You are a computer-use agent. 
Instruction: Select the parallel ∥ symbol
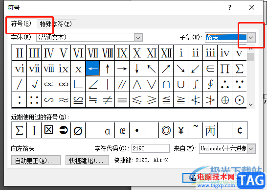(122, 84)
